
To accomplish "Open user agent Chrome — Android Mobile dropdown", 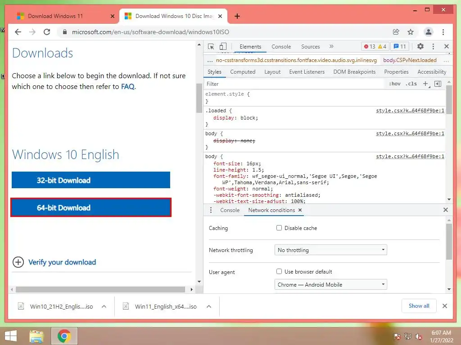I will tap(331, 284).
